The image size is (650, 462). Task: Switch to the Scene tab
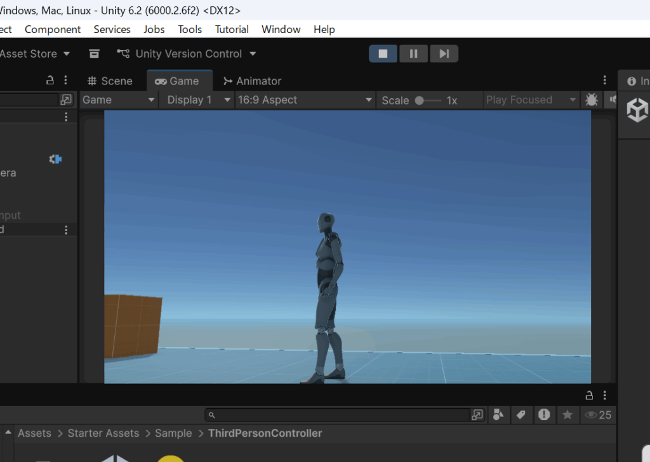click(110, 81)
